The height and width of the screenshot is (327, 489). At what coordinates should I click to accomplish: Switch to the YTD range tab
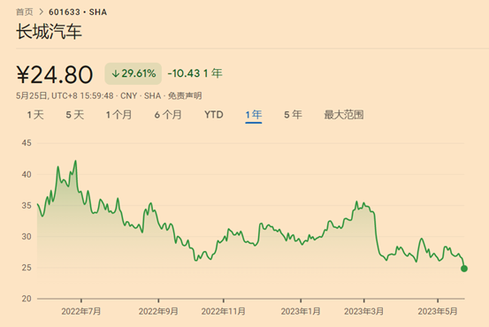click(x=214, y=115)
